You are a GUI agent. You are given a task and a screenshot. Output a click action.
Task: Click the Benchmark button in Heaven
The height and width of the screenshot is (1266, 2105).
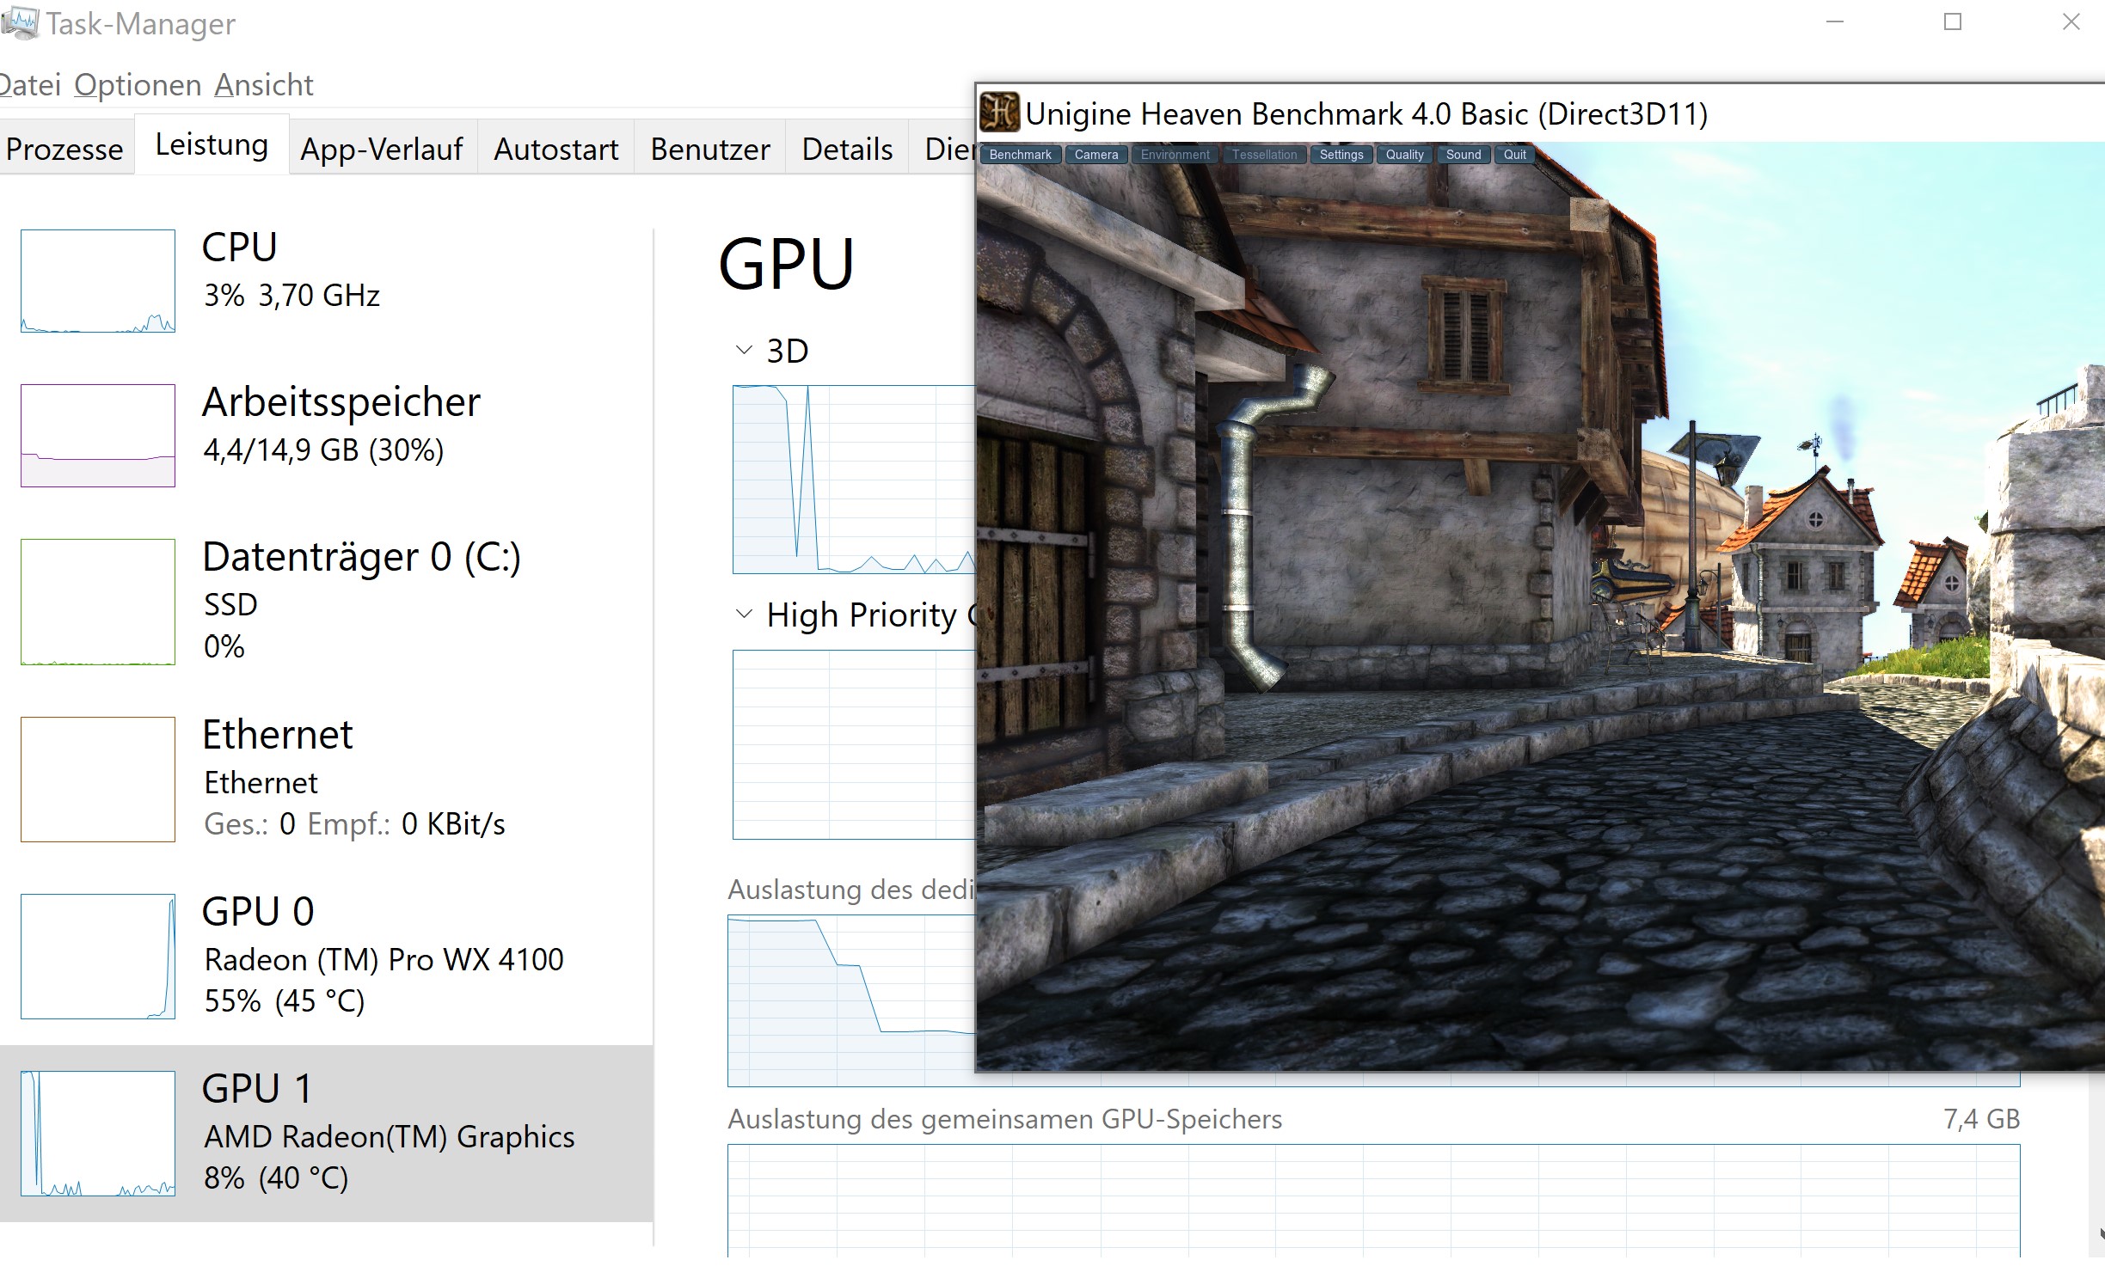[1020, 155]
